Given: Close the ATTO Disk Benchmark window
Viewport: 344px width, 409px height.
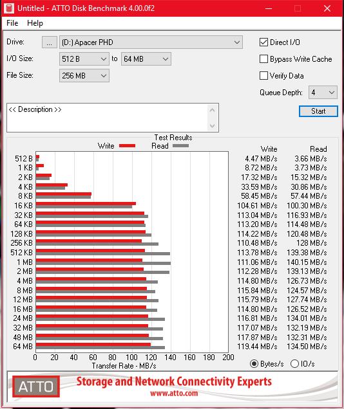Looking at the screenshot, I should [327, 8].
